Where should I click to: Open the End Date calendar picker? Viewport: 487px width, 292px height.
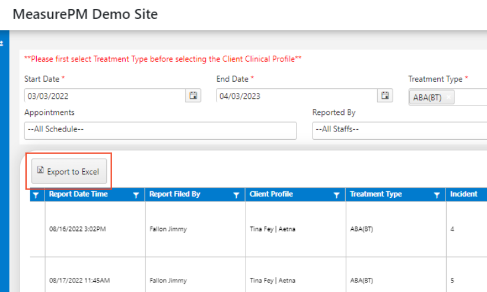385,95
